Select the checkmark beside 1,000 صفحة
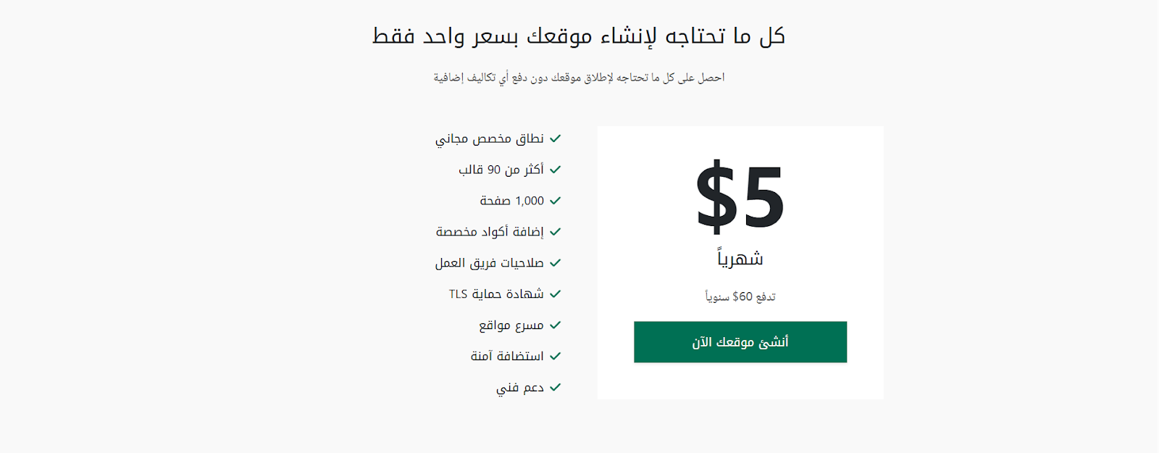The width and height of the screenshot is (1159, 453). coord(556,201)
